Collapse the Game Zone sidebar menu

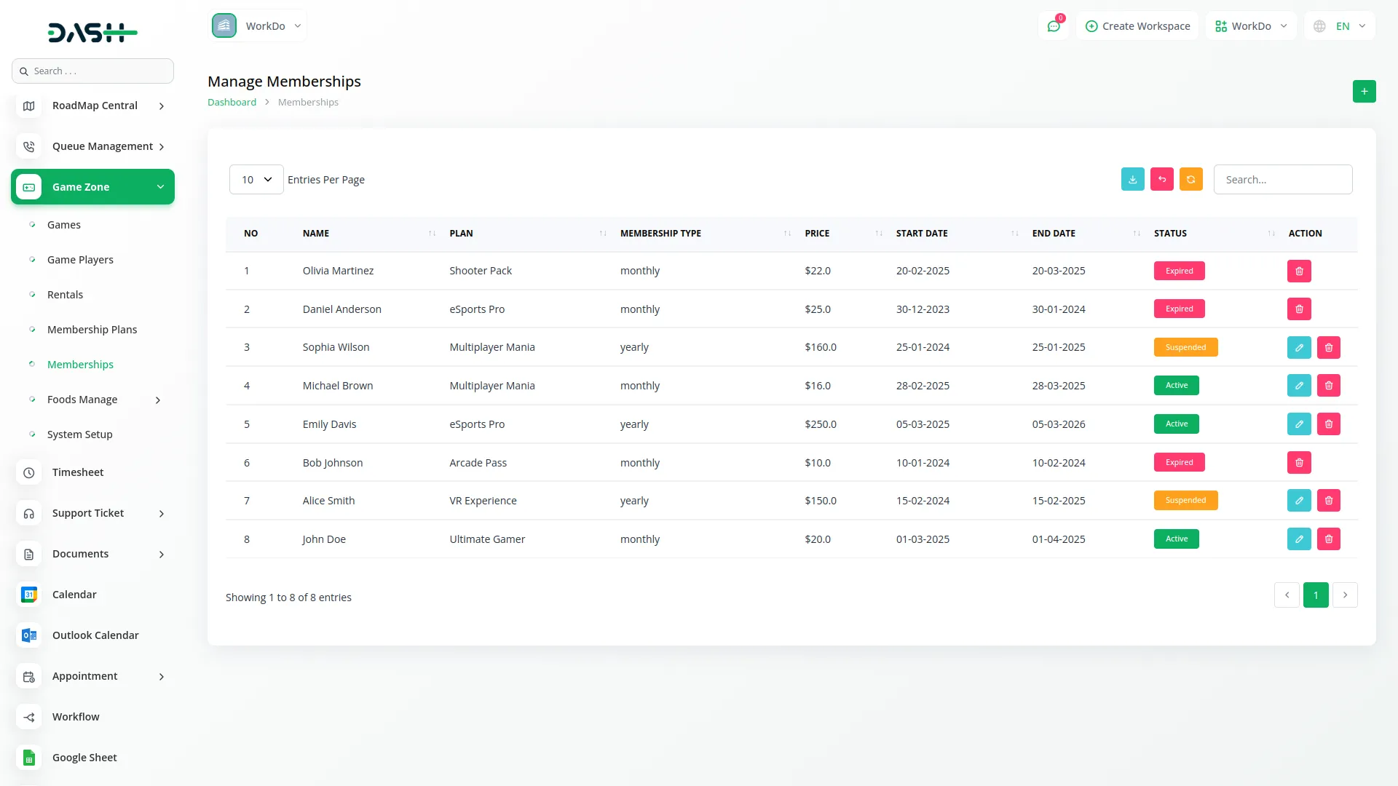(92, 187)
